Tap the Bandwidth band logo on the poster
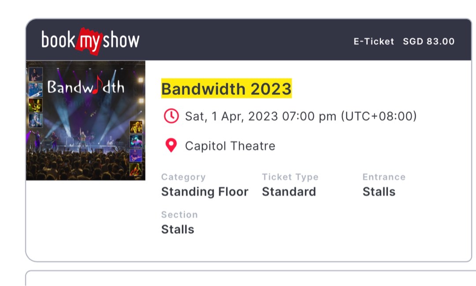The height and width of the screenshot is (286, 476). pos(86,87)
